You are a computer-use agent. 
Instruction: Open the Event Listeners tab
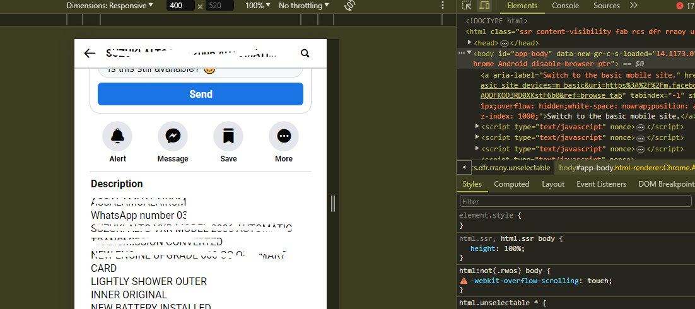pos(602,184)
